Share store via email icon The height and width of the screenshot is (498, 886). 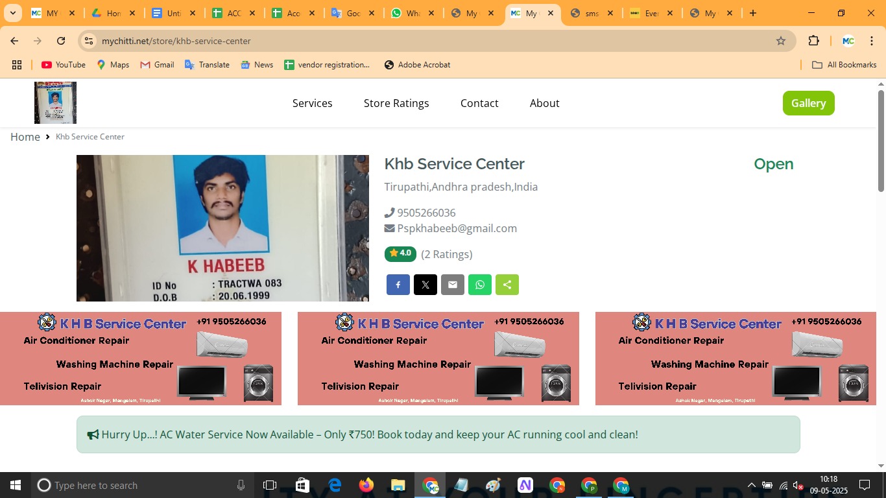453,285
